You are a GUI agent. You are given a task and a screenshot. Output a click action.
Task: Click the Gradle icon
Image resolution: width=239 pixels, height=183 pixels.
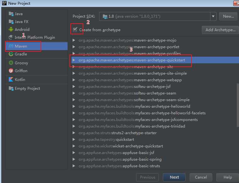point(11,54)
